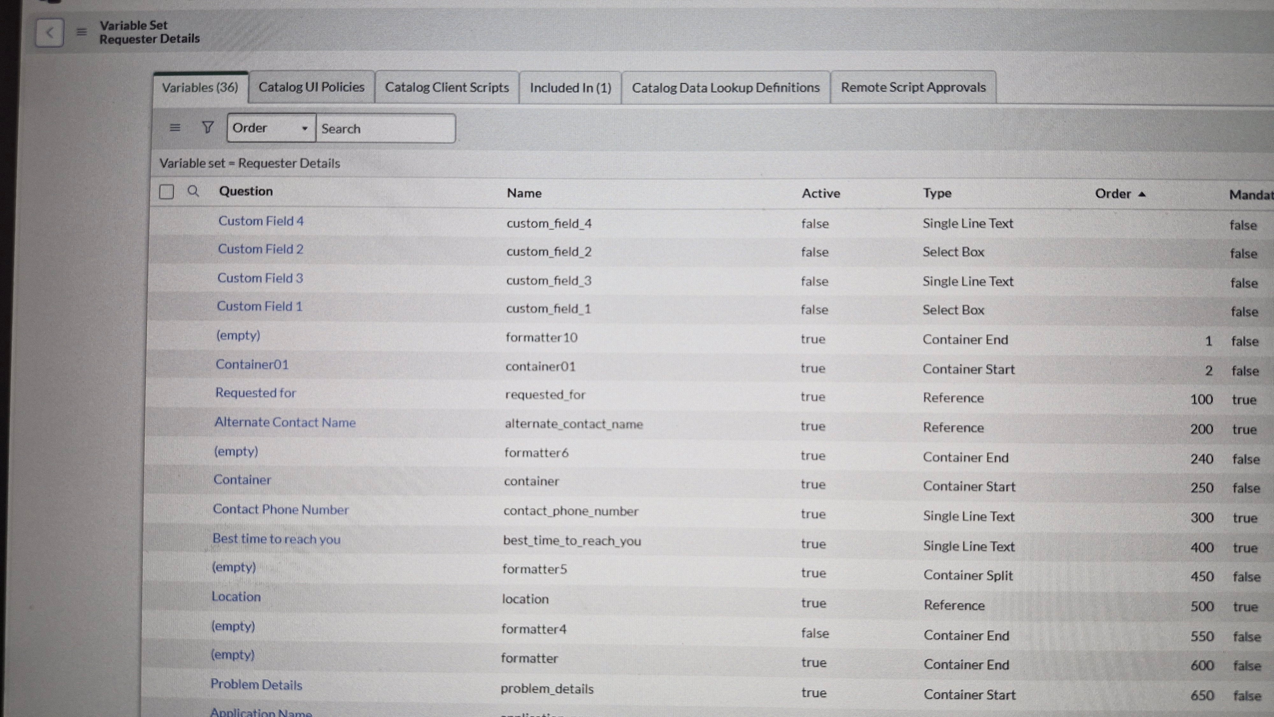Open the Custom Field 4 record

pos(261,221)
